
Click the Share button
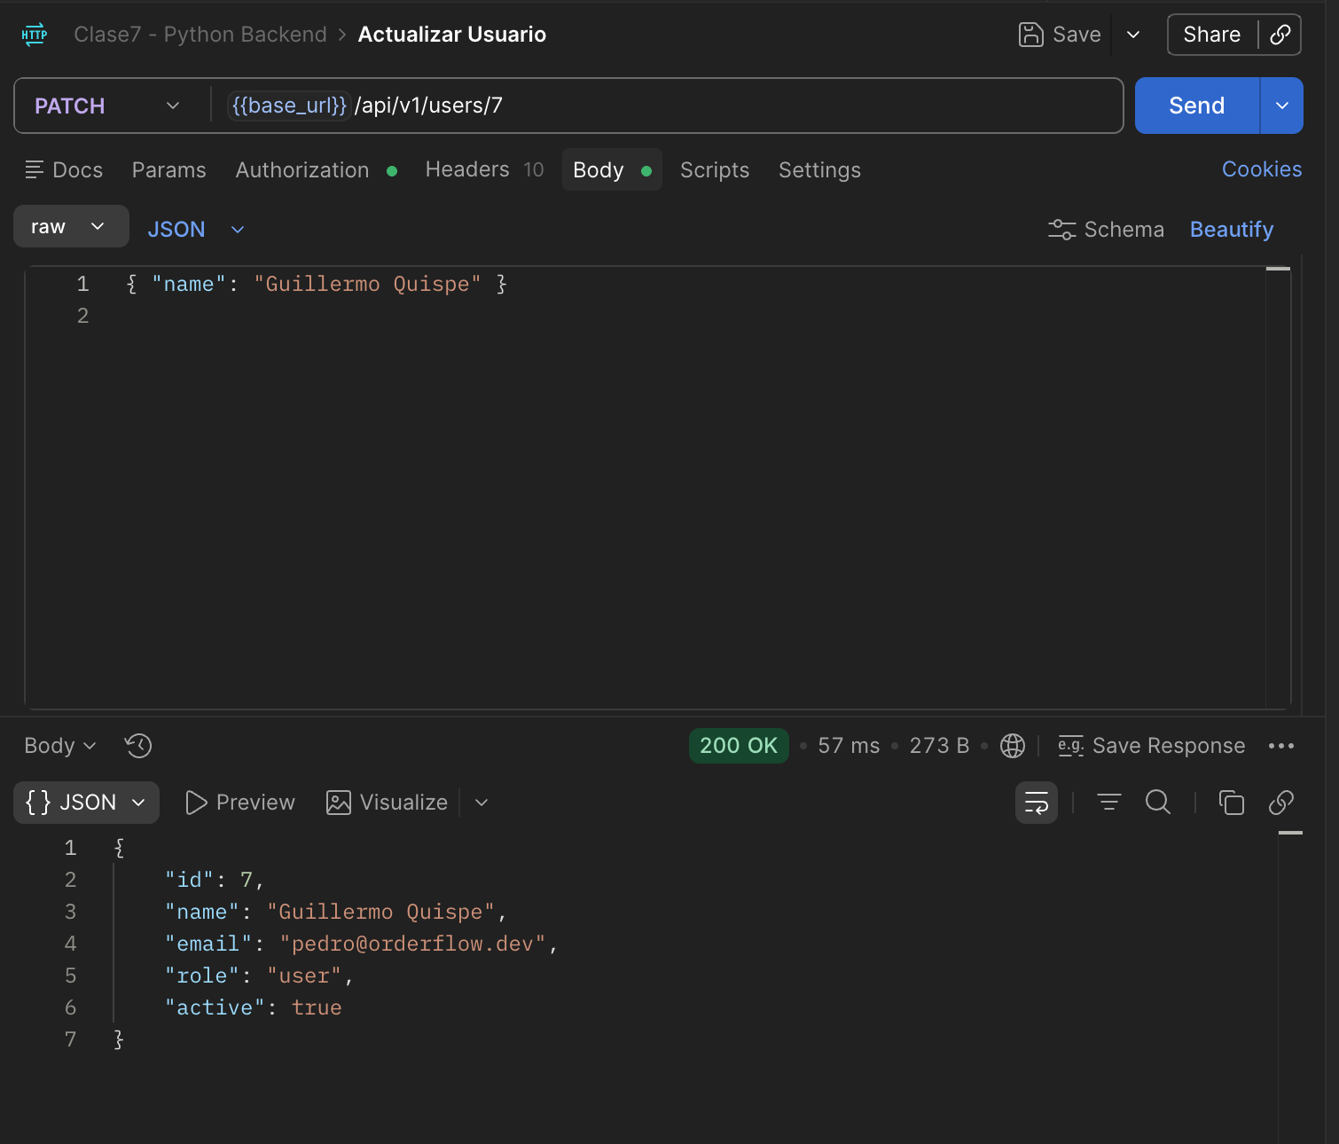click(1211, 35)
